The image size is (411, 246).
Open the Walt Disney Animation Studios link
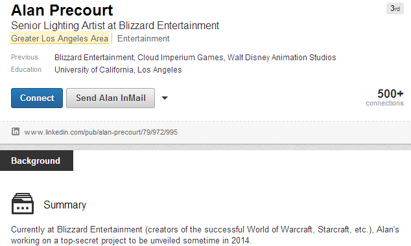click(x=282, y=58)
